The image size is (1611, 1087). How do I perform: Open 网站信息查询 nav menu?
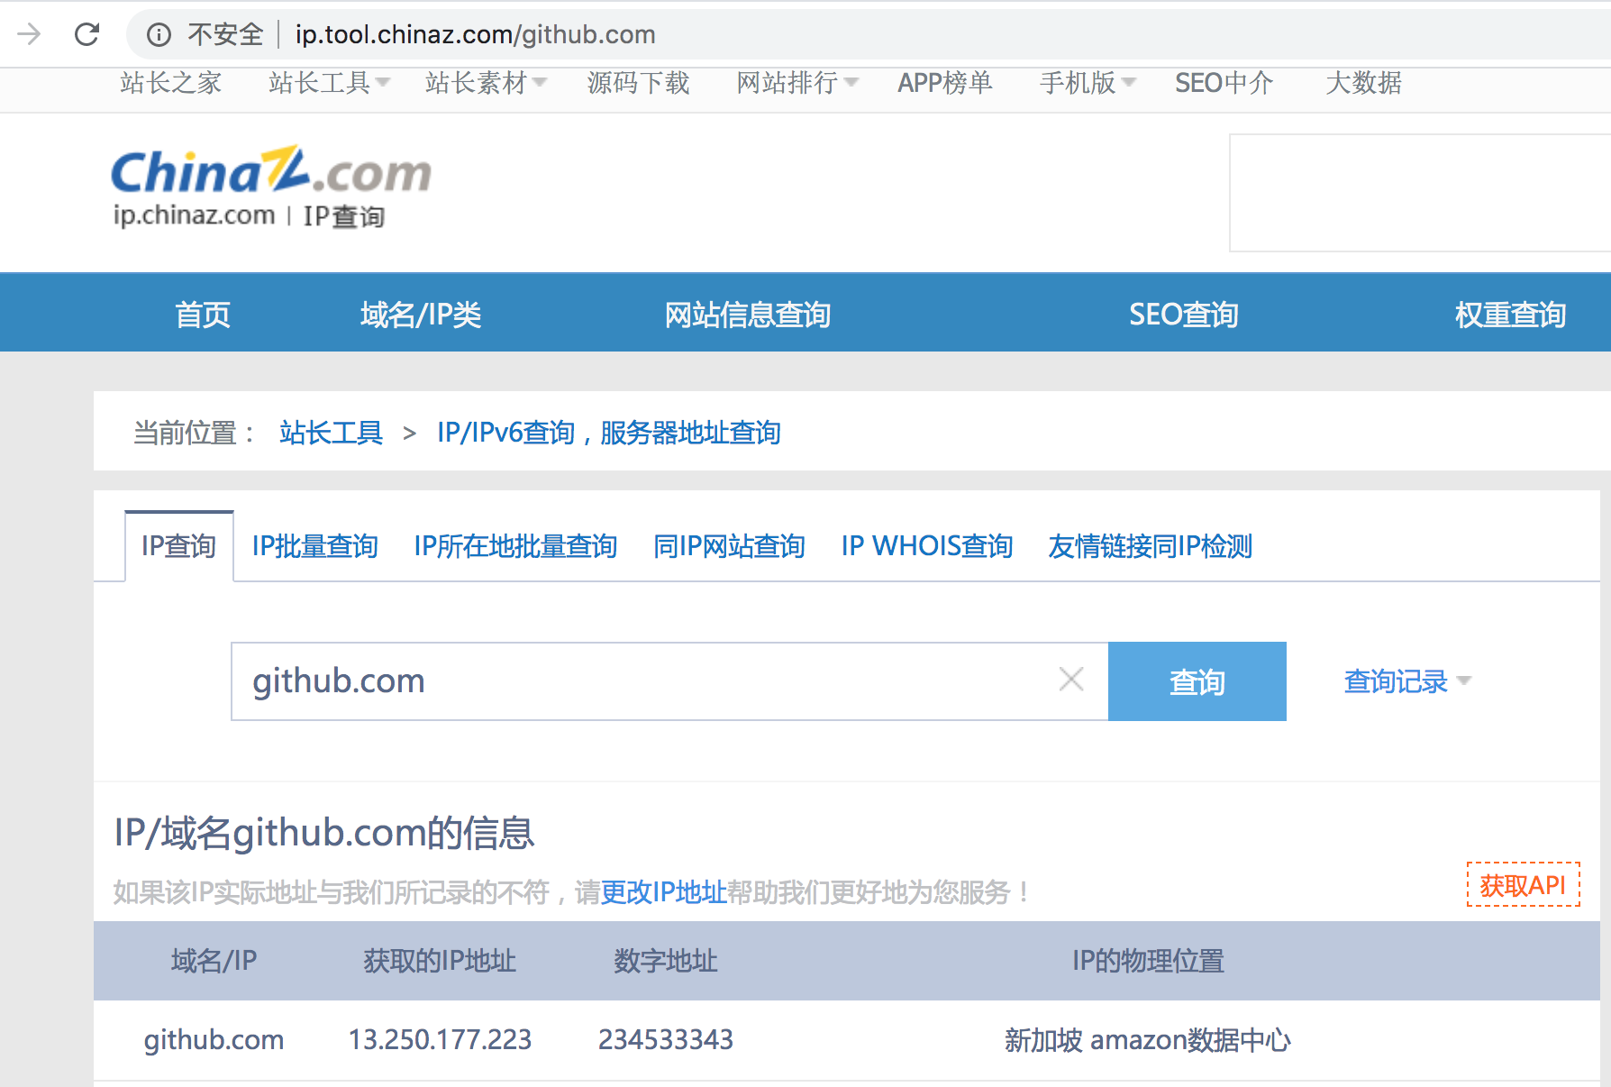[748, 315]
